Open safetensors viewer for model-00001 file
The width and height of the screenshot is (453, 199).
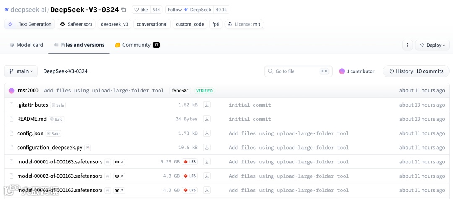[x=119, y=162]
